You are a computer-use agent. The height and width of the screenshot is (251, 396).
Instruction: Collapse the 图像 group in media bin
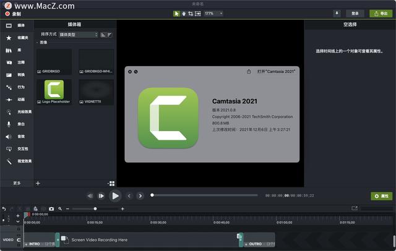pyautogui.click(x=37, y=43)
